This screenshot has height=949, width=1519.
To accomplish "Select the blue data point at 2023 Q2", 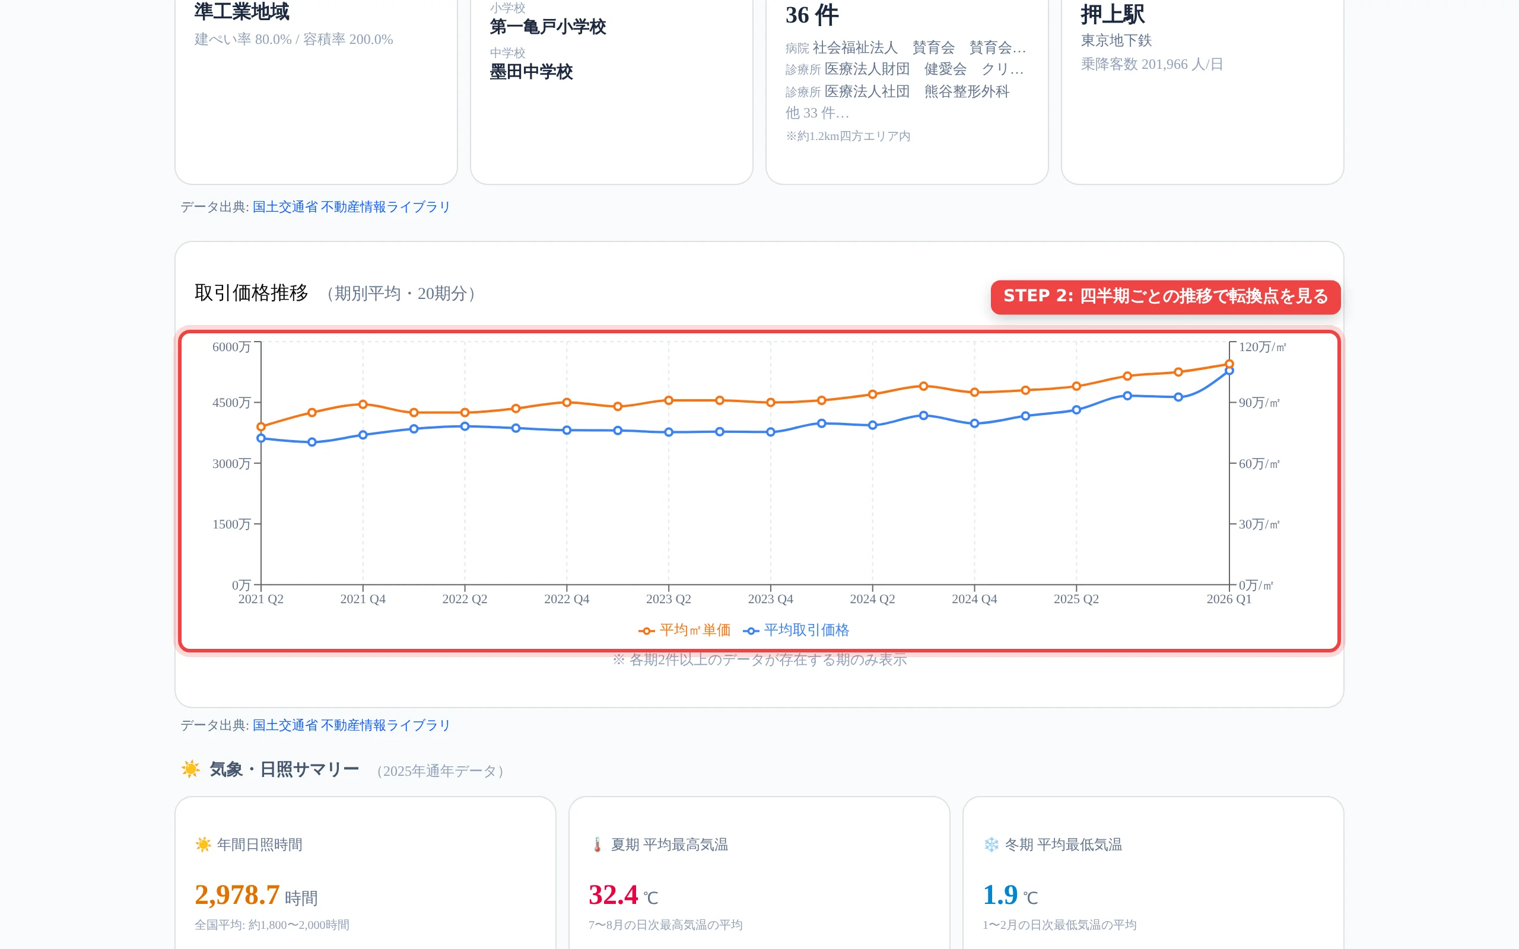I will tap(669, 432).
